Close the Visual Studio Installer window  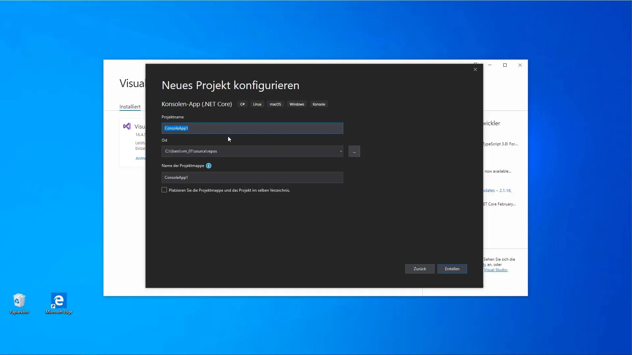click(520, 65)
